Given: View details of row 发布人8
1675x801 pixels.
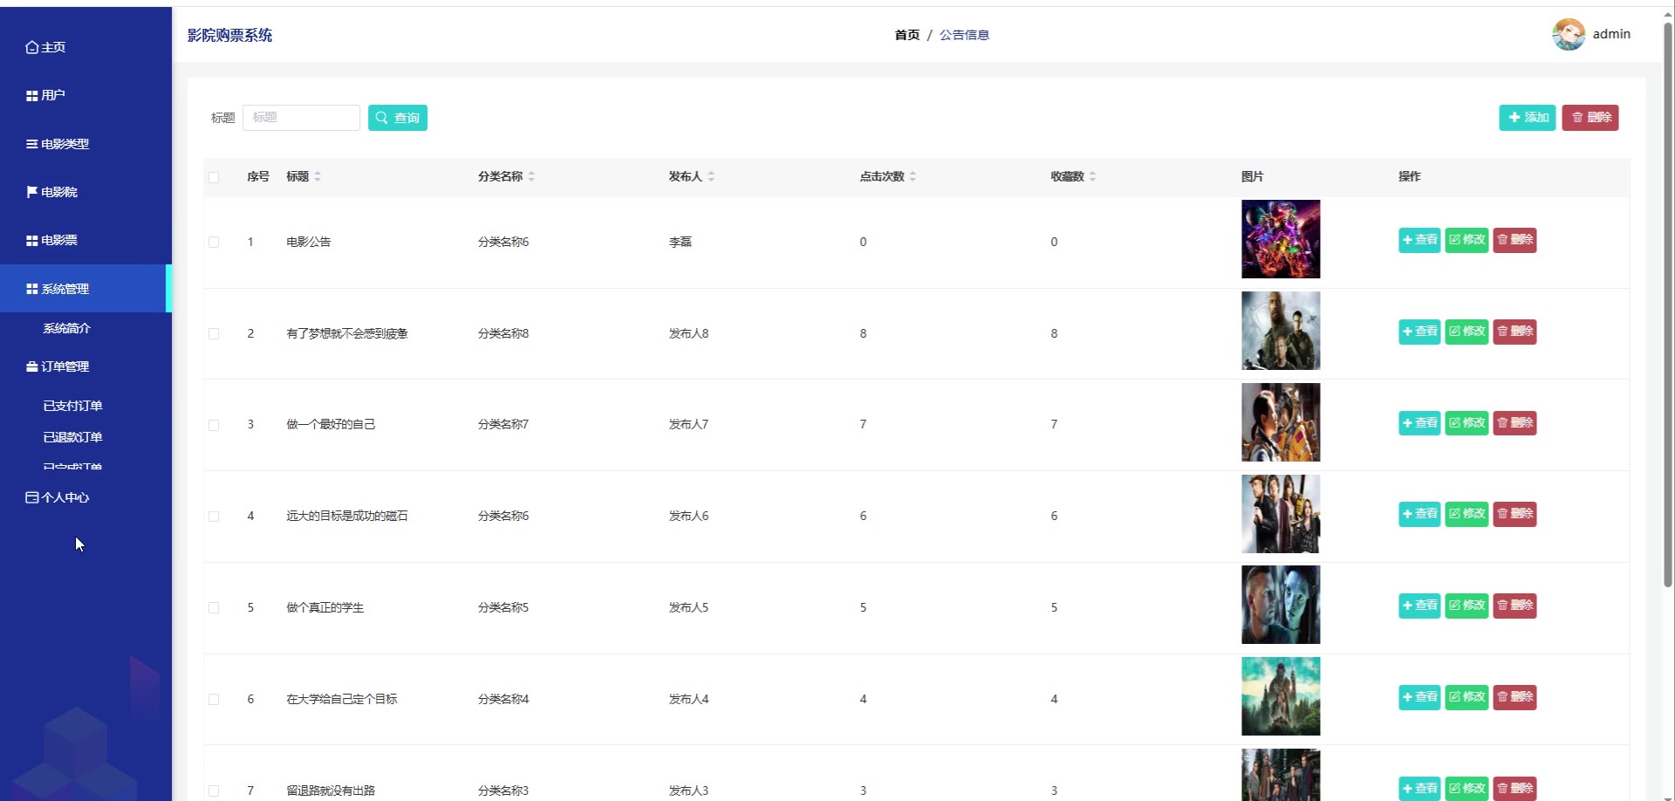Looking at the screenshot, I should tap(1419, 332).
